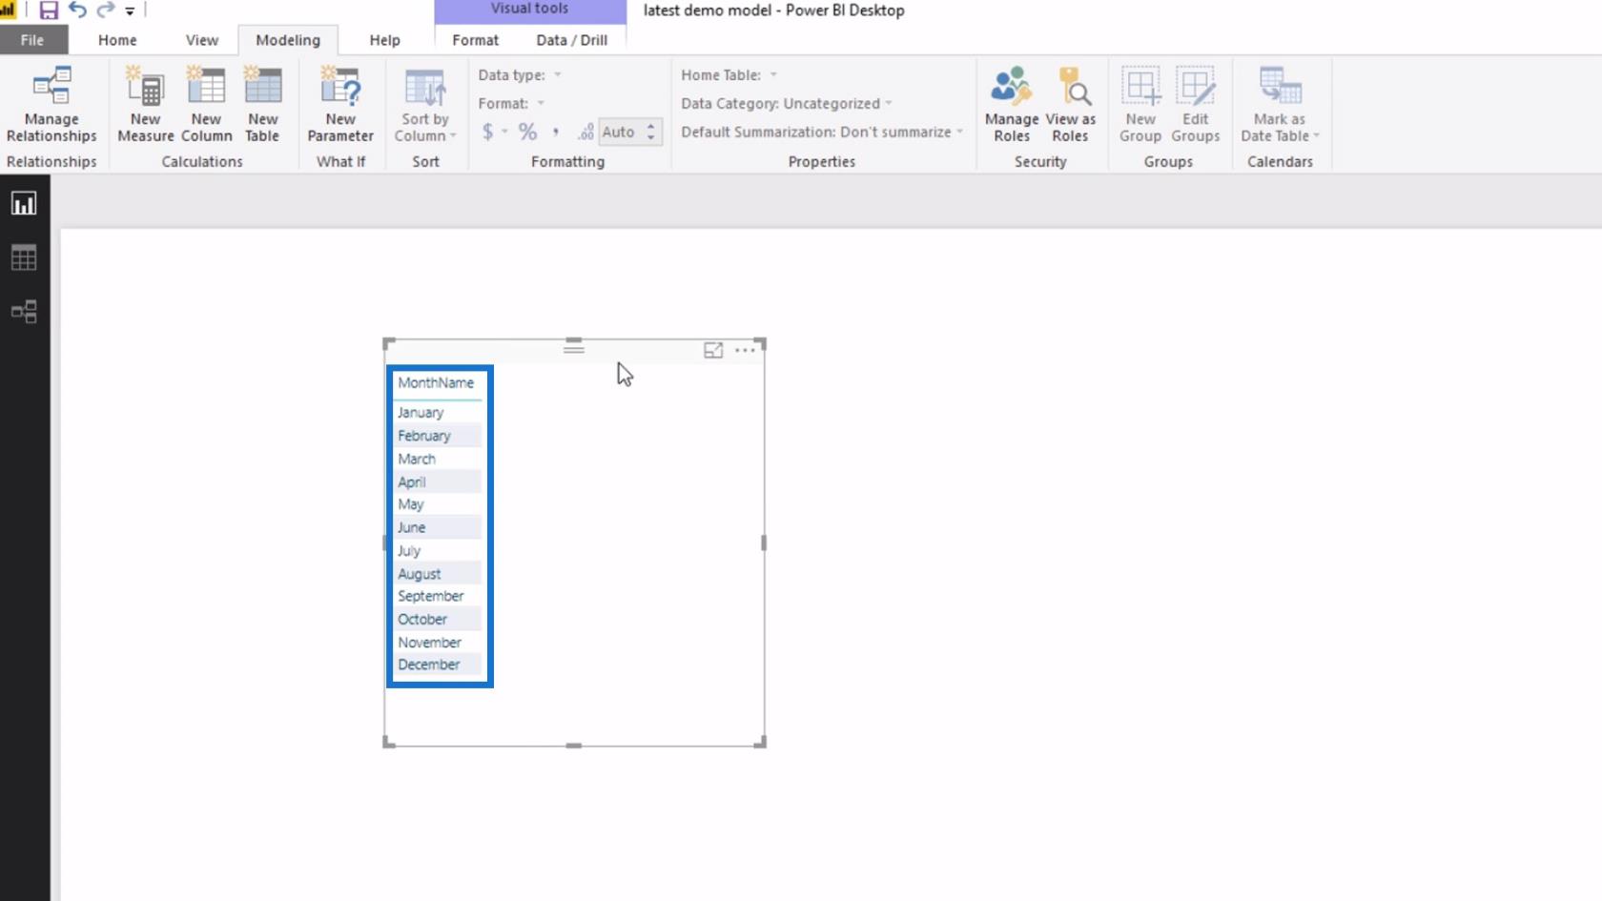
Task: Switch to Data view in sidebar
Action: (x=24, y=257)
